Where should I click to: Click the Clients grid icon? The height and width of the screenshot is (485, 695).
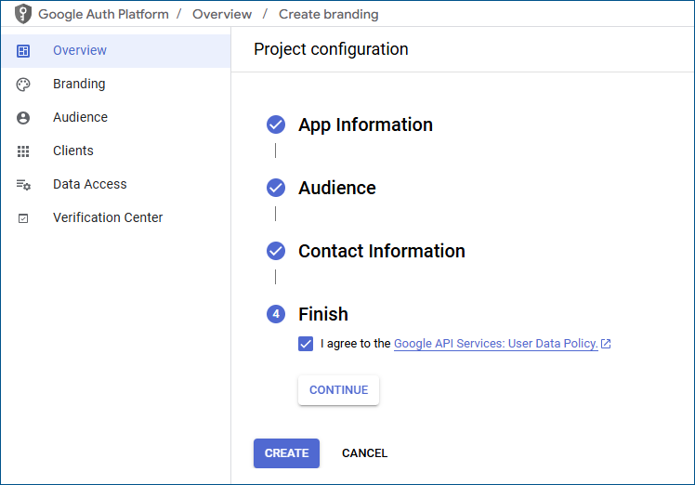23,151
